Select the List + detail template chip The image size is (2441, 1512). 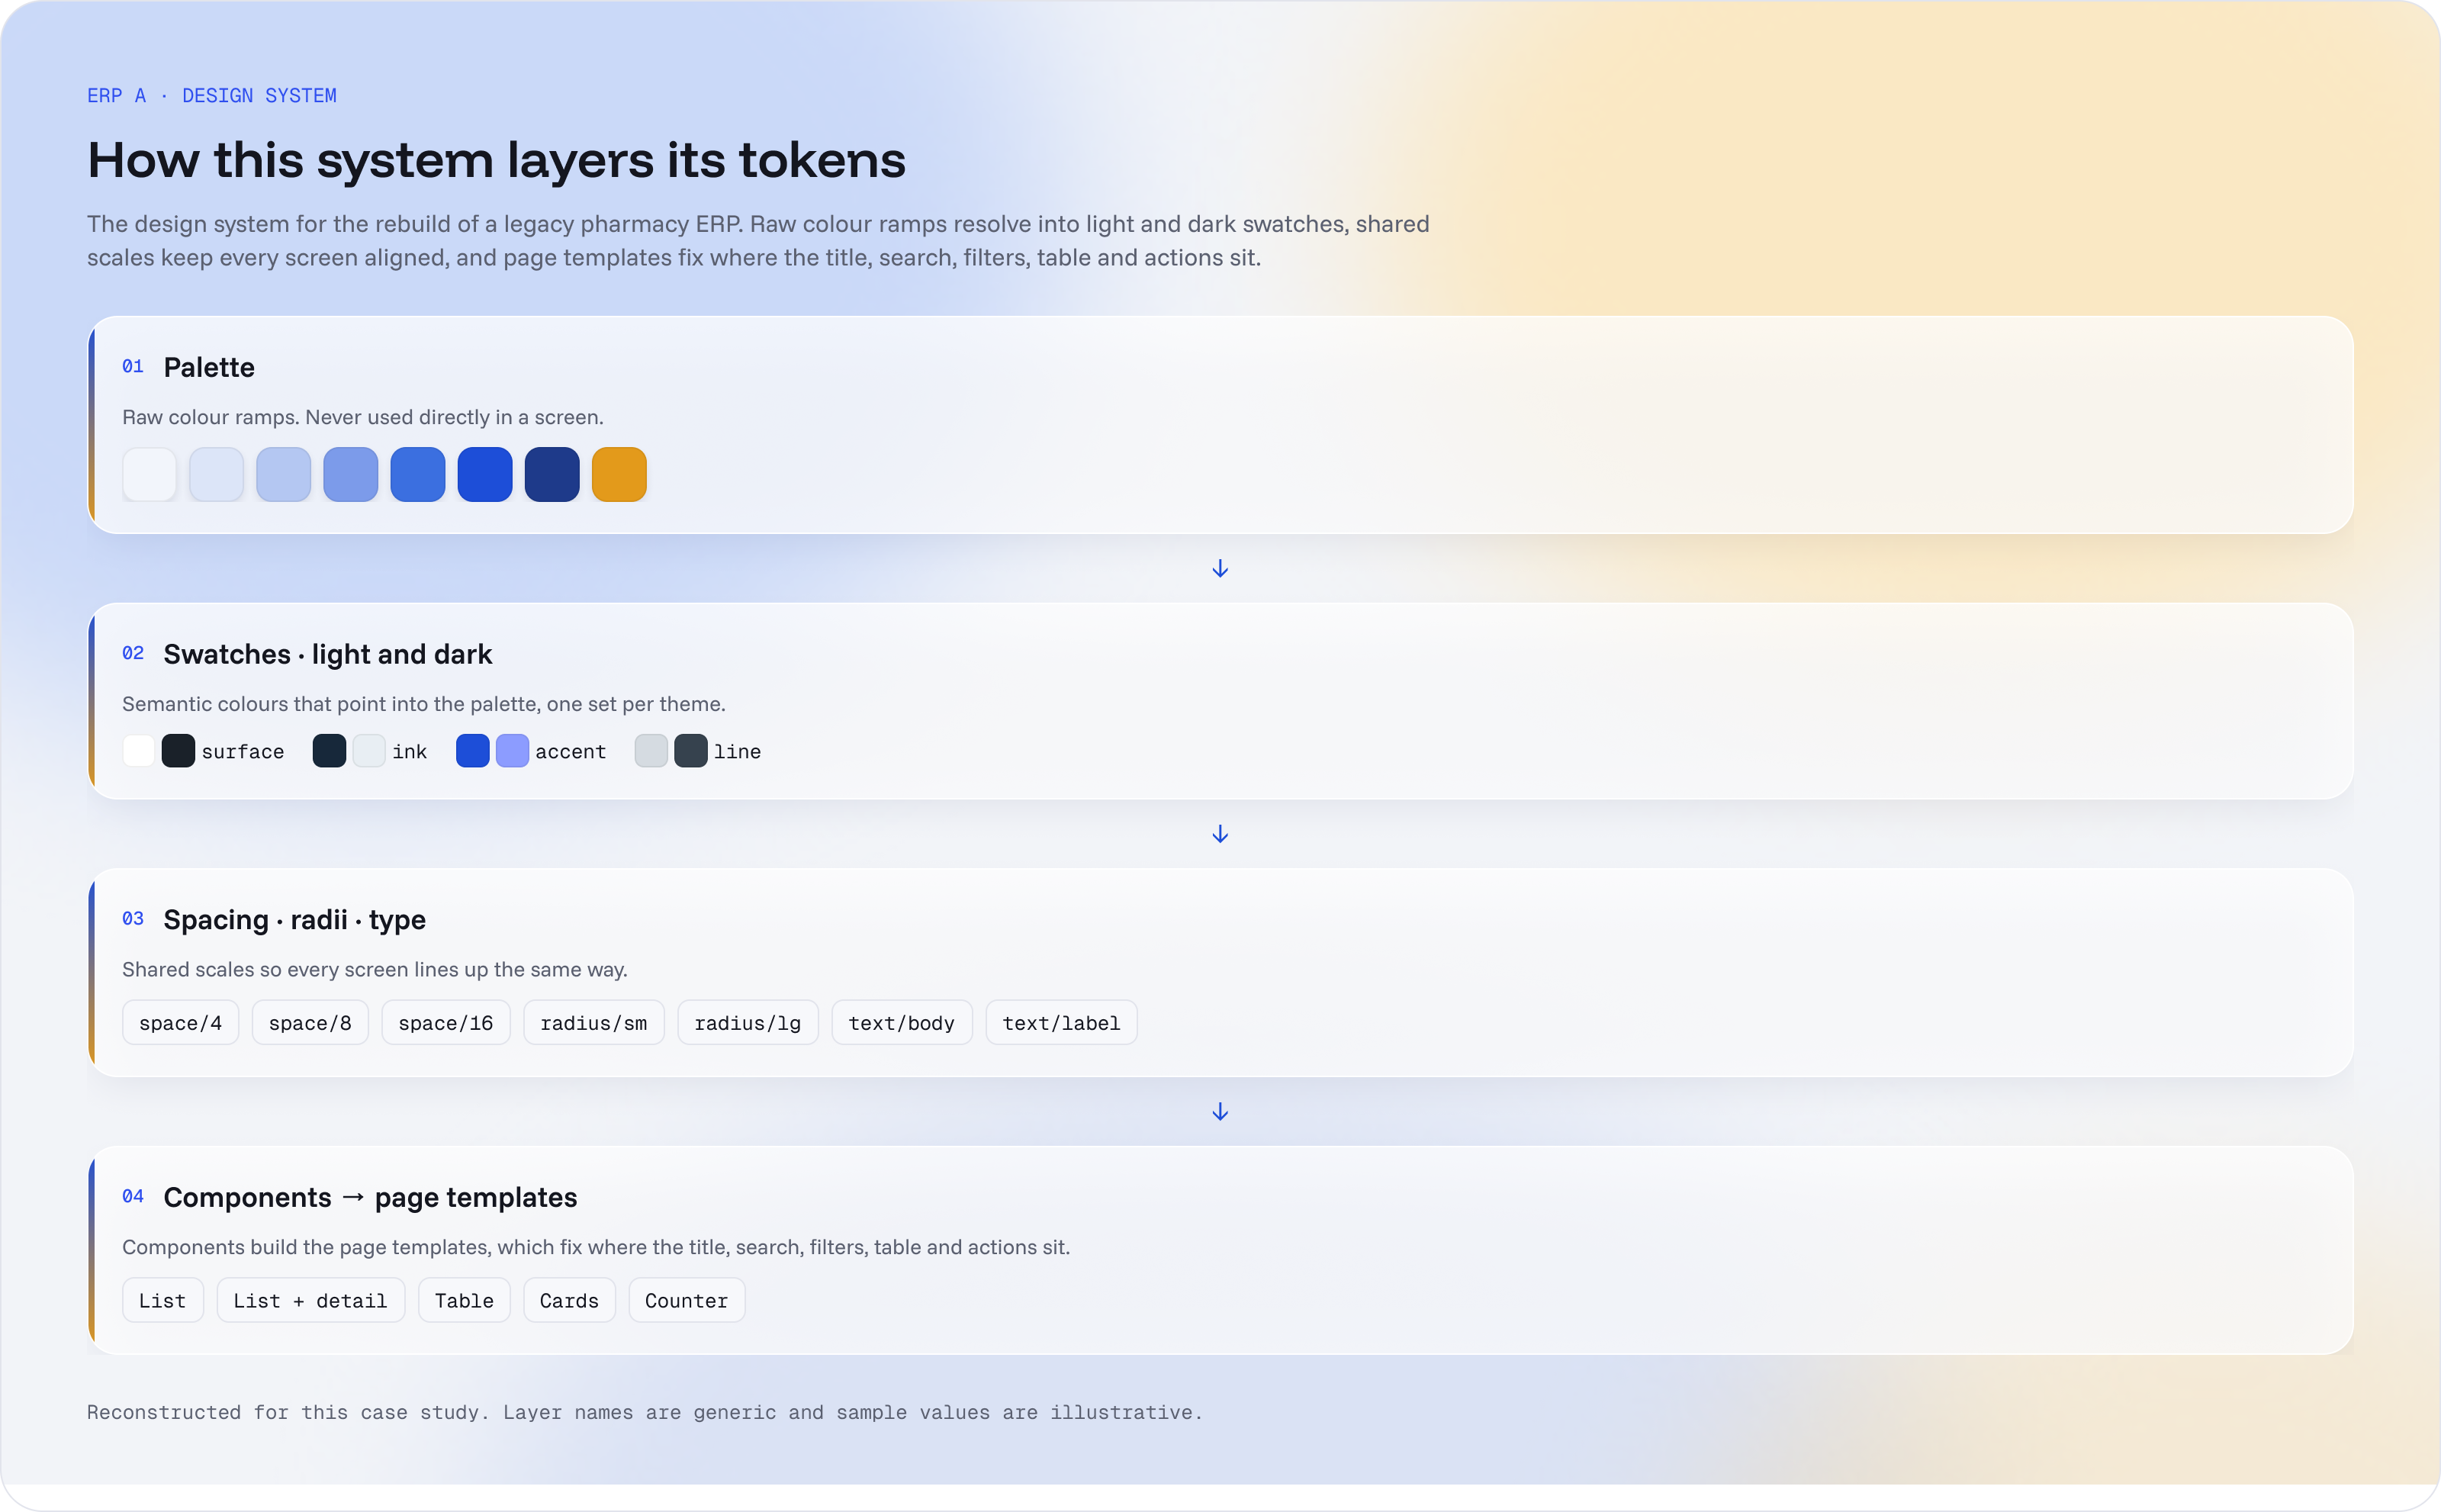click(x=311, y=1301)
